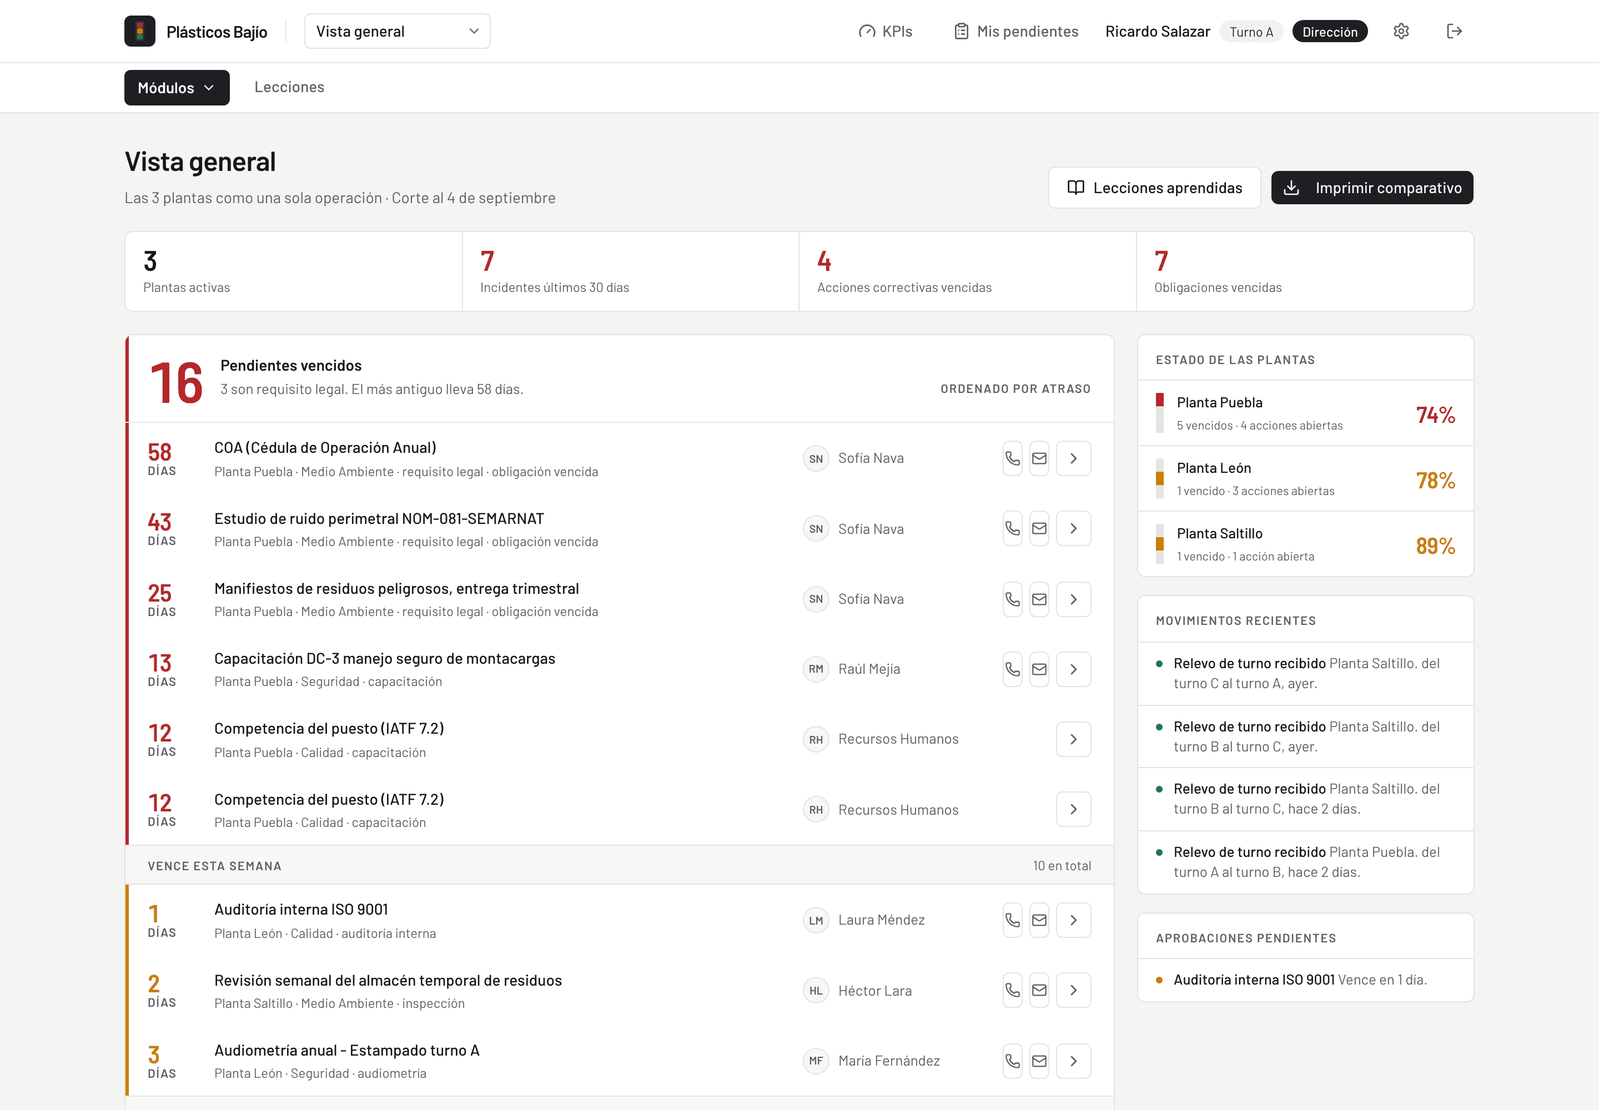Expand the Módulos dropdown menu
1599x1110 pixels.
click(x=177, y=88)
